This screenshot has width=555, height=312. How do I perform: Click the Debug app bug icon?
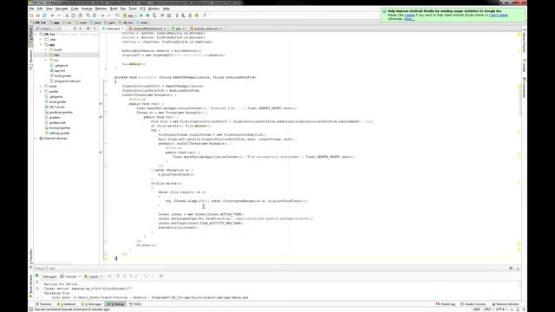point(147,16)
